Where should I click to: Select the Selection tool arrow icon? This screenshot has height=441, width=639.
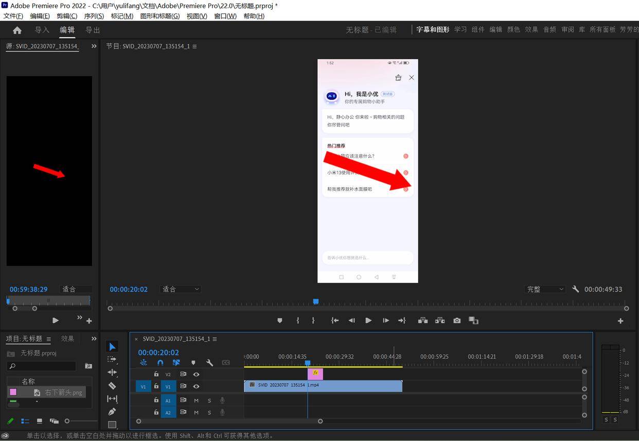click(x=111, y=346)
